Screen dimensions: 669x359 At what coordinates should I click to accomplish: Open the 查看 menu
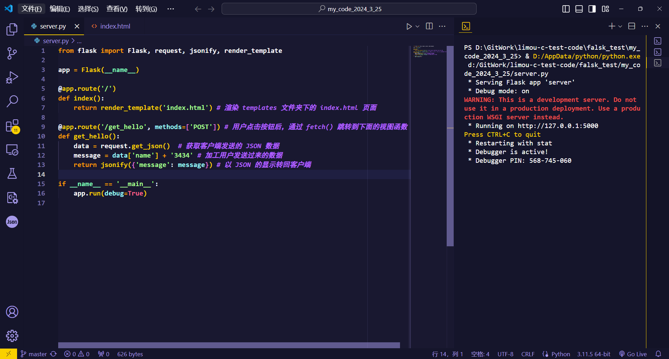tap(116, 9)
